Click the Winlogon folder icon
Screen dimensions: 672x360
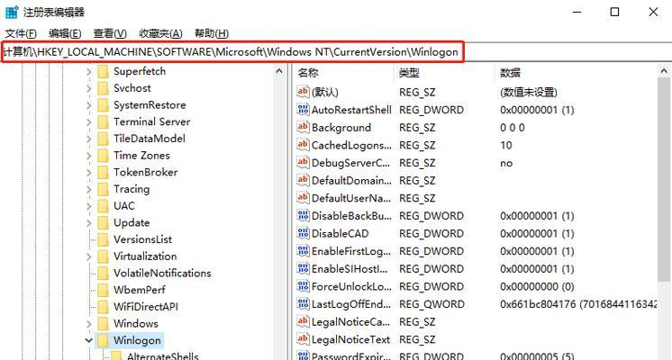click(103, 340)
